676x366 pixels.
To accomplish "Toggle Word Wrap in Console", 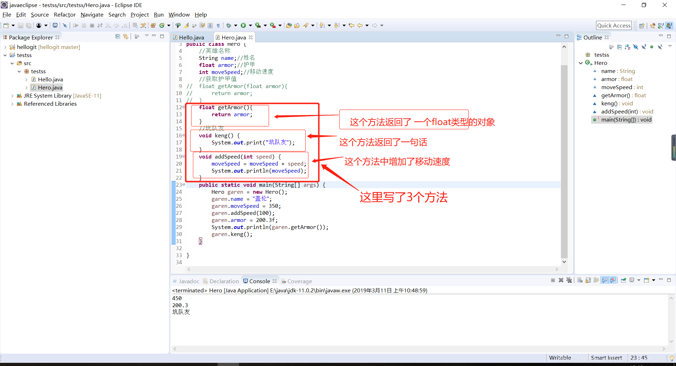I will click(x=596, y=280).
